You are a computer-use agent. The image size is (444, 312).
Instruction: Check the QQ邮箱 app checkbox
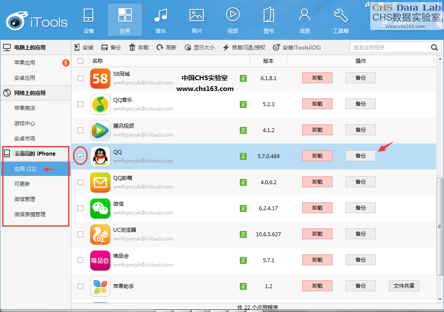pos(80,182)
